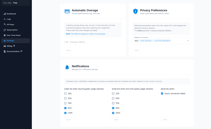Click the Automatic Overage heading

tap(85, 10)
